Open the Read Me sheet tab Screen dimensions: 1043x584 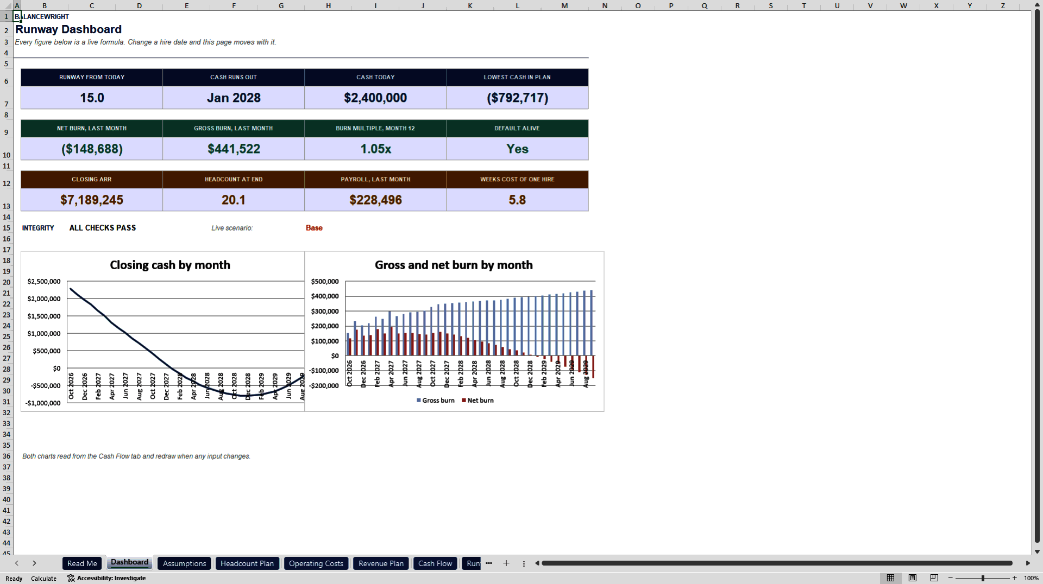tap(82, 563)
